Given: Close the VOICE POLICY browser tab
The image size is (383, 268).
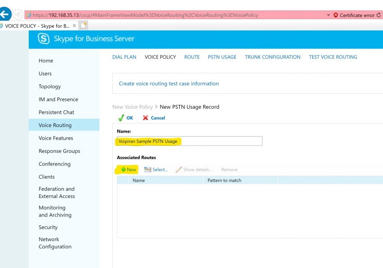Looking at the screenshot, I should point(74,25).
